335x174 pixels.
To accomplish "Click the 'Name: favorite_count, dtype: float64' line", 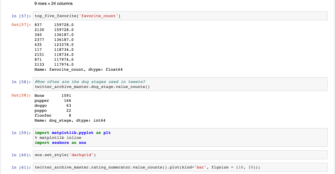I will click(78, 69).
